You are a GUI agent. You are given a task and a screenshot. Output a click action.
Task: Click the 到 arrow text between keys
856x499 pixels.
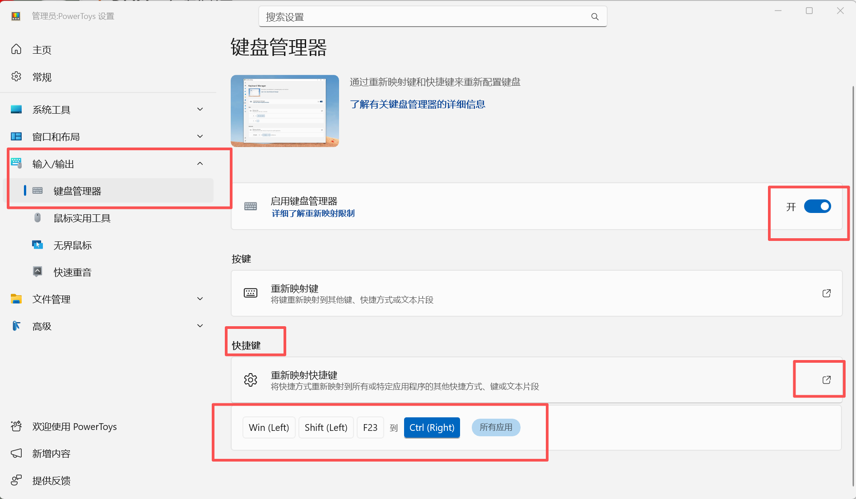(394, 428)
